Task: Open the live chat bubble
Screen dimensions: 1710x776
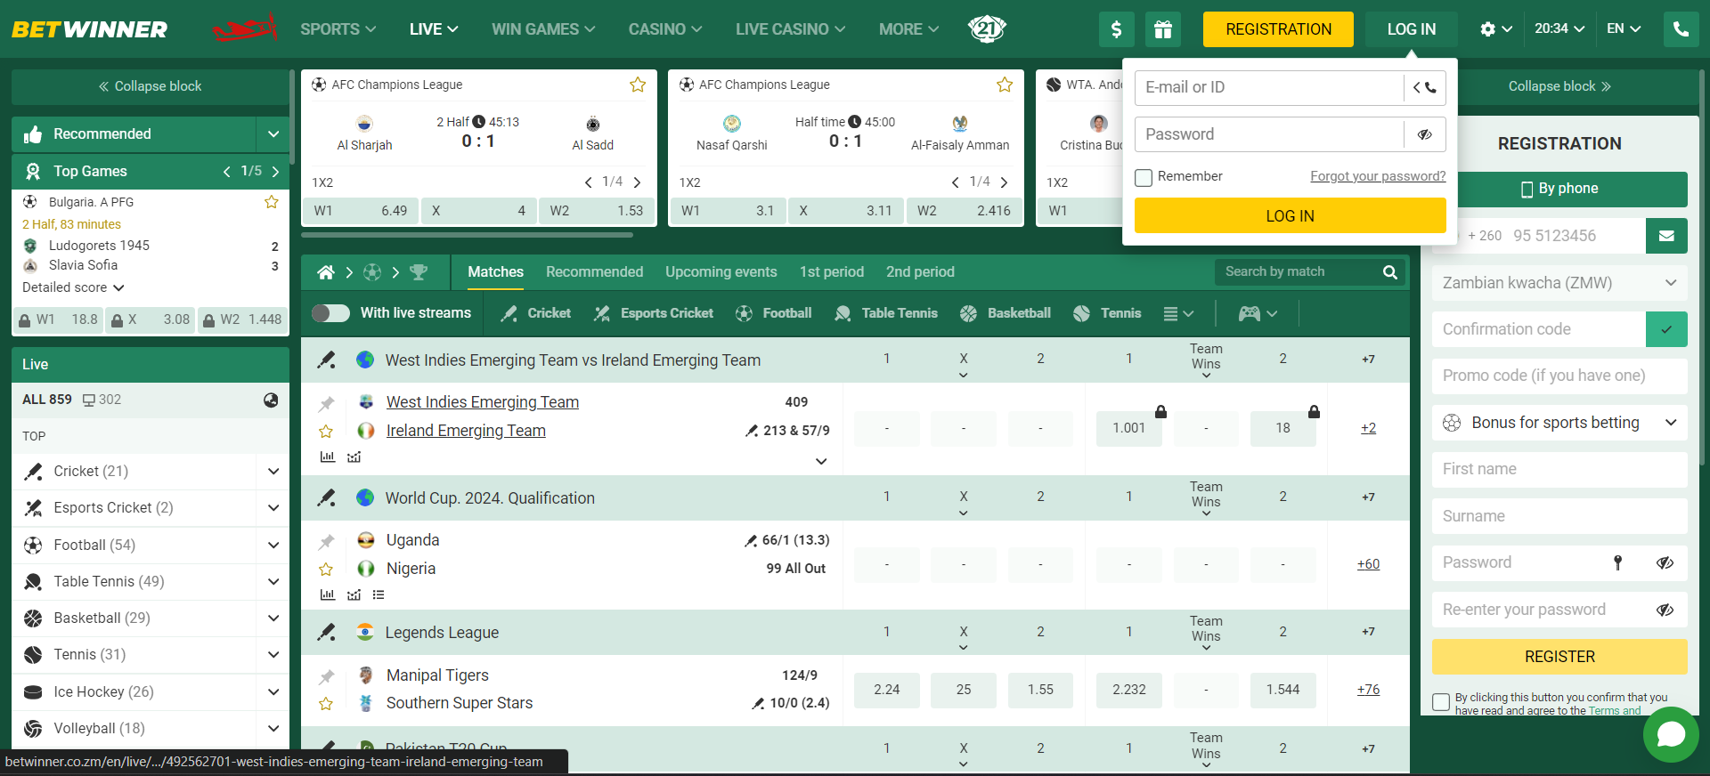Action: 1671,734
